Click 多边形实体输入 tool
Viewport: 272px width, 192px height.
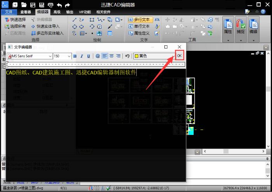click(47, 33)
